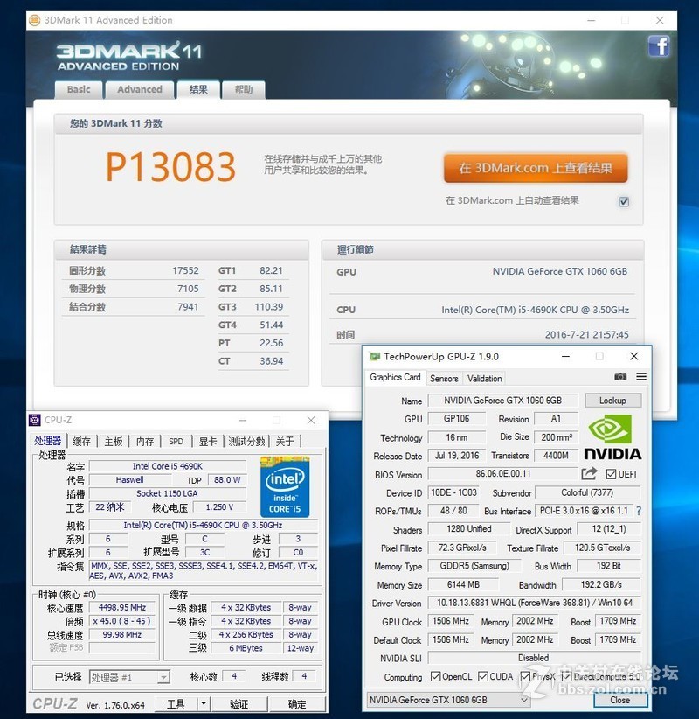Click the TechPowerUp GPU-Z title bar icon

point(374,356)
